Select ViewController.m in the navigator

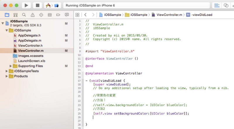(x=37, y=51)
